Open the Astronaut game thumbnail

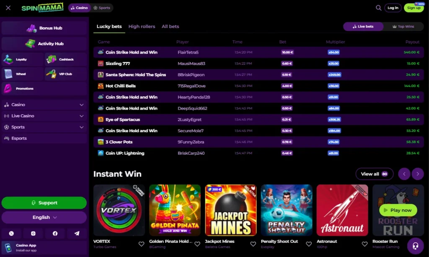pyautogui.click(x=342, y=210)
